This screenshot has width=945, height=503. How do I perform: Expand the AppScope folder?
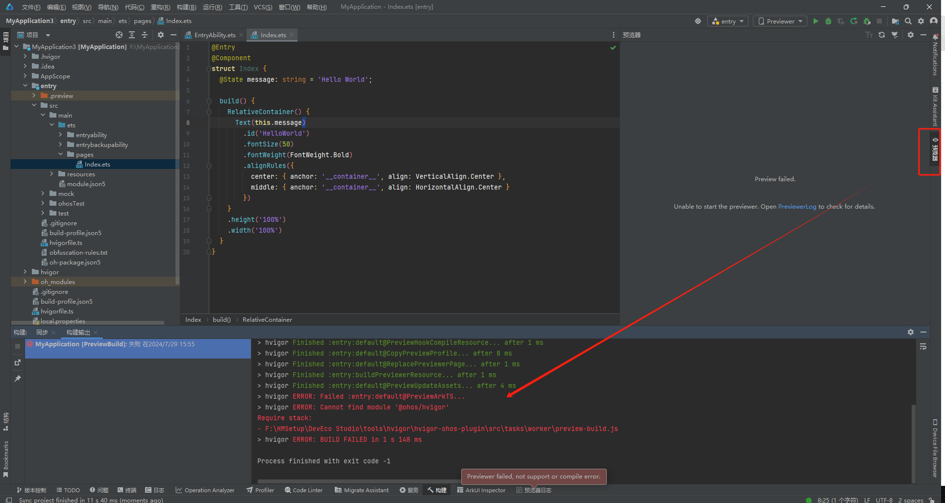[25, 76]
